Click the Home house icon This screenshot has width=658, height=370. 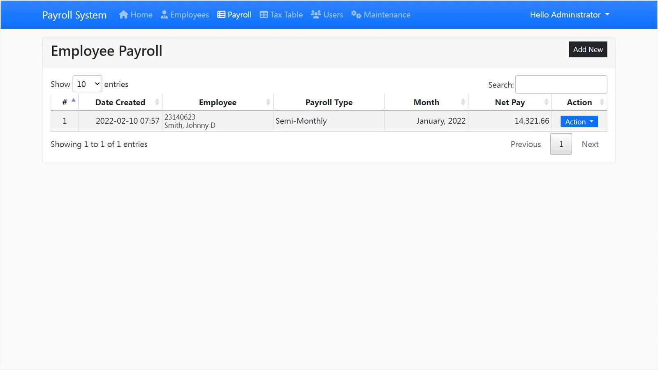pos(123,15)
